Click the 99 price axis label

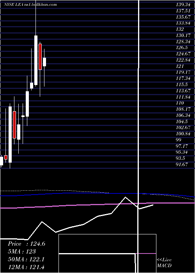pos(179,140)
